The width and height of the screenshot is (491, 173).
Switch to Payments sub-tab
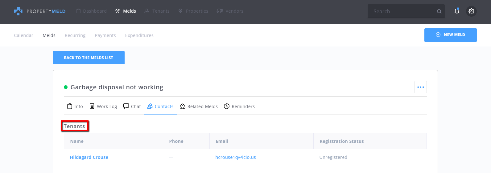105,35
